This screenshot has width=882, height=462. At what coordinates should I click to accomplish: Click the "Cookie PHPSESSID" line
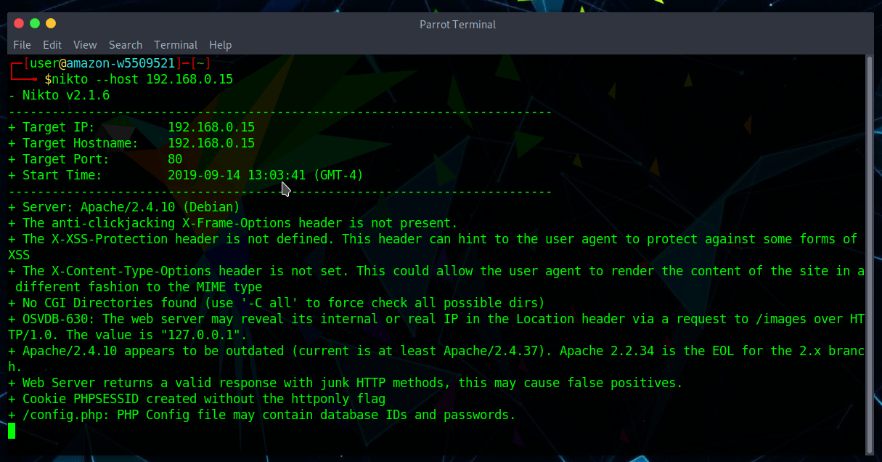pyautogui.click(x=197, y=399)
